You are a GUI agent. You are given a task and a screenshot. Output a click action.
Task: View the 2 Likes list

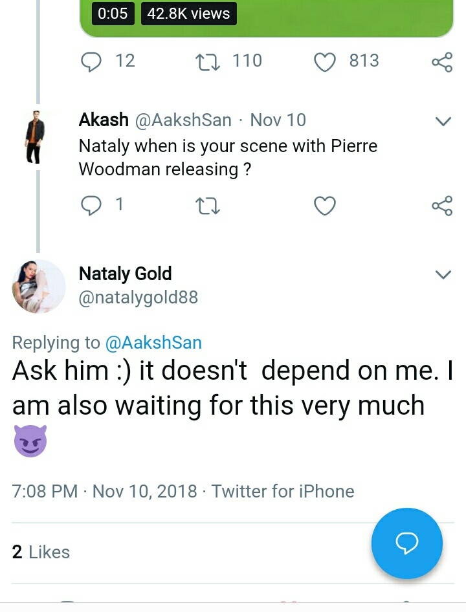pyautogui.click(x=41, y=552)
